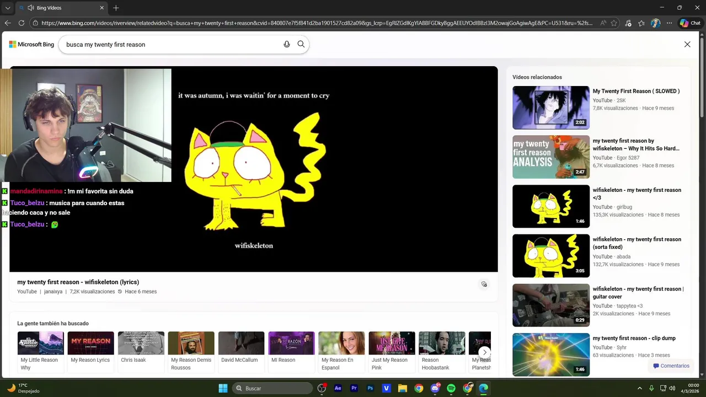
Task: Select Reason Hoobastank suggestion
Action: tap(442, 352)
